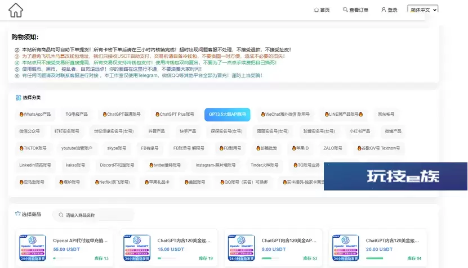This screenshot has width=468, height=268.
Task: Click thumbnail of the 15.00 USDT product
Action: tap(137, 248)
